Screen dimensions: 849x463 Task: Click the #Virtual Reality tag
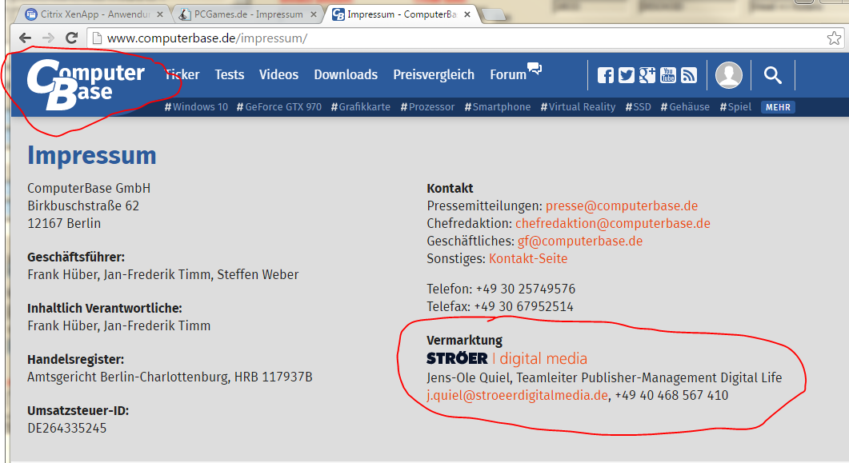pyautogui.click(x=578, y=107)
